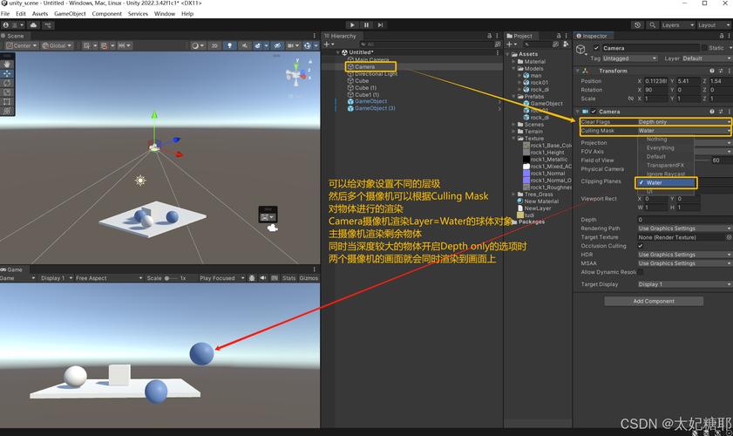Viewport: 733px width, 436px height.
Task: Open GameObject prefab chevron in Hierarchy
Action: [499, 101]
